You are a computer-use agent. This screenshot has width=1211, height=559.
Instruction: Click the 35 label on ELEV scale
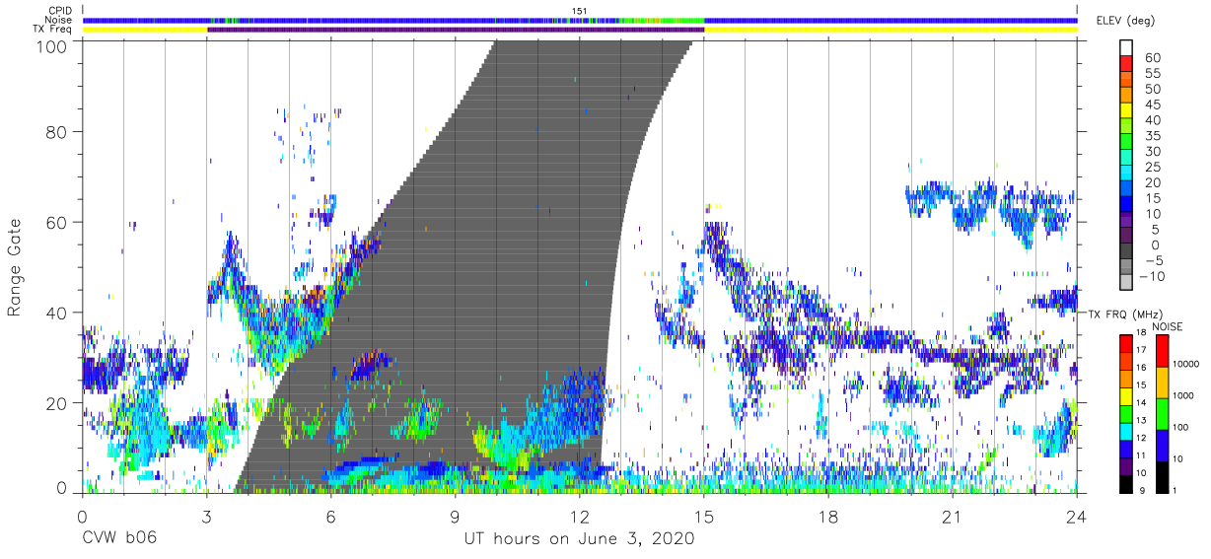pyautogui.click(x=1152, y=136)
